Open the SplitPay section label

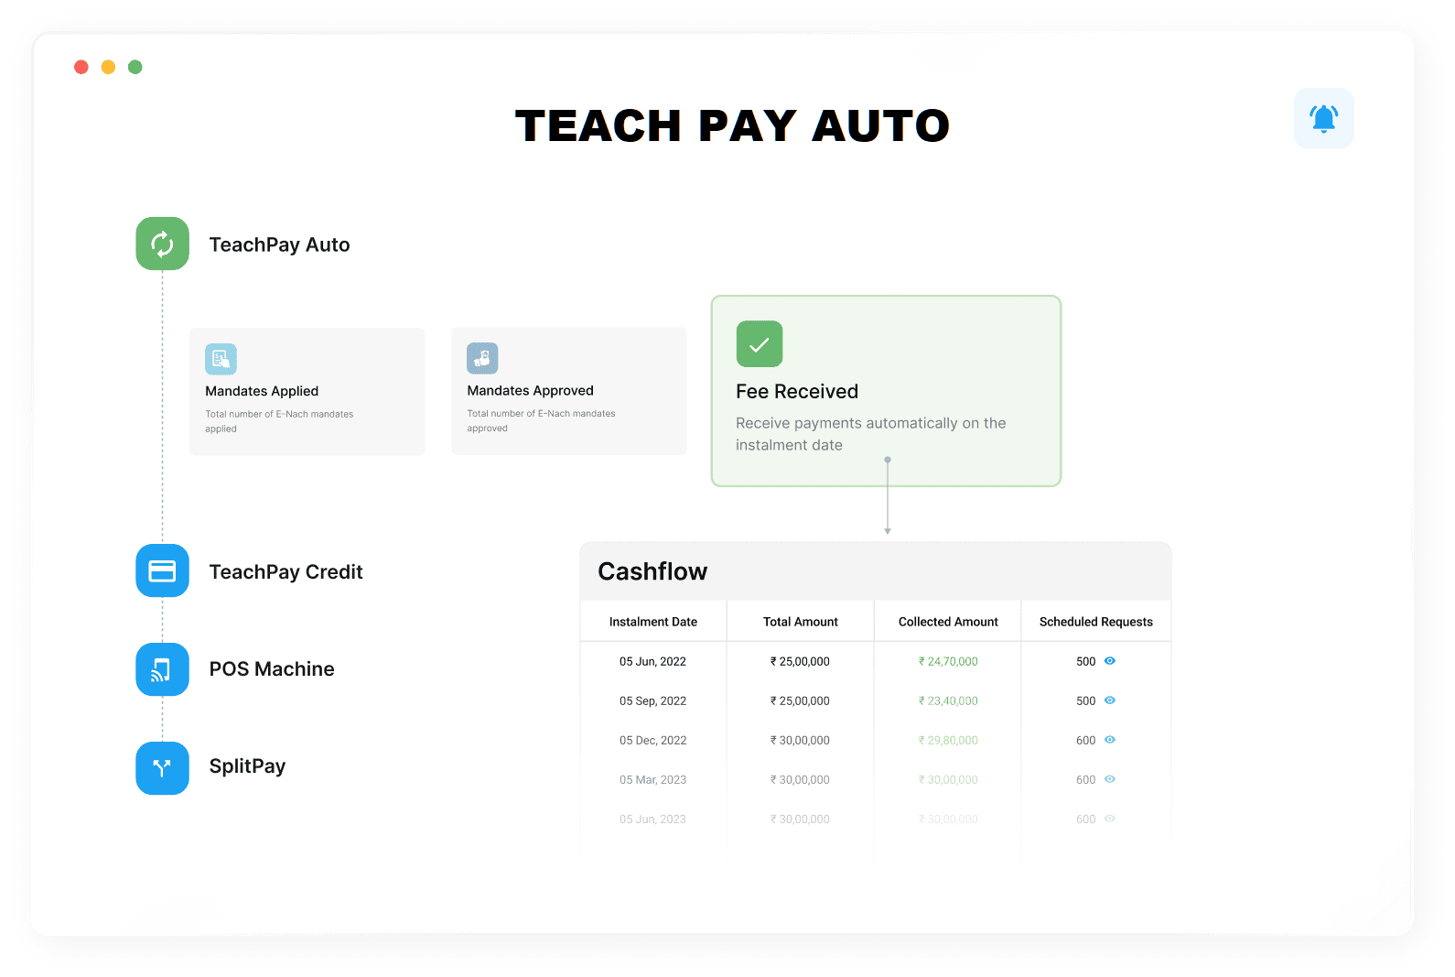click(x=247, y=766)
